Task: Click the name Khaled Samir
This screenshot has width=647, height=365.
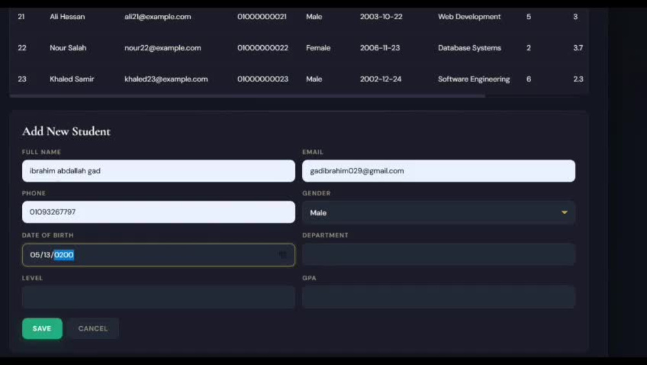Action: (x=72, y=79)
